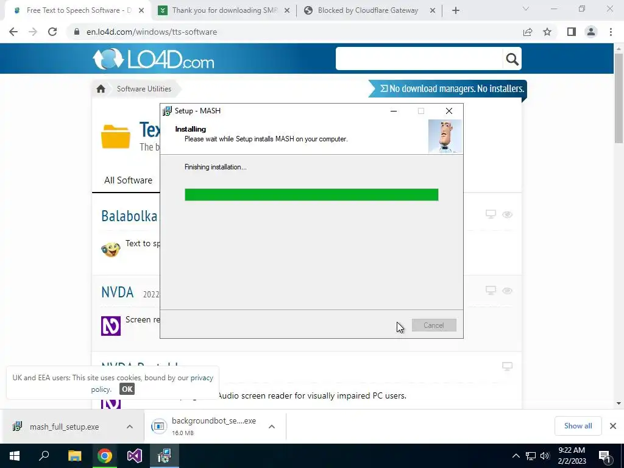Click the yellow folder category icon
624x468 pixels.
(x=115, y=136)
